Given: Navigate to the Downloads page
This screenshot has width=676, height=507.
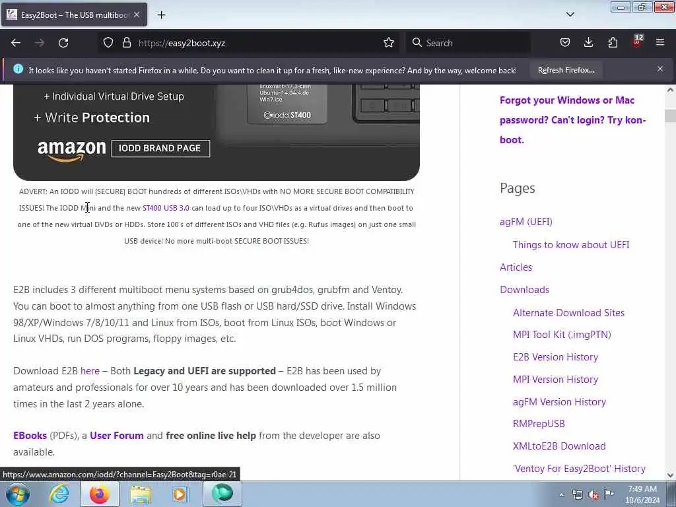Looking at the screenshot, I should (524, 289).
